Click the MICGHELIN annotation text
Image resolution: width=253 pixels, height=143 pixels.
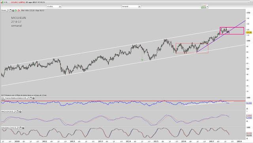pos(19,18)
